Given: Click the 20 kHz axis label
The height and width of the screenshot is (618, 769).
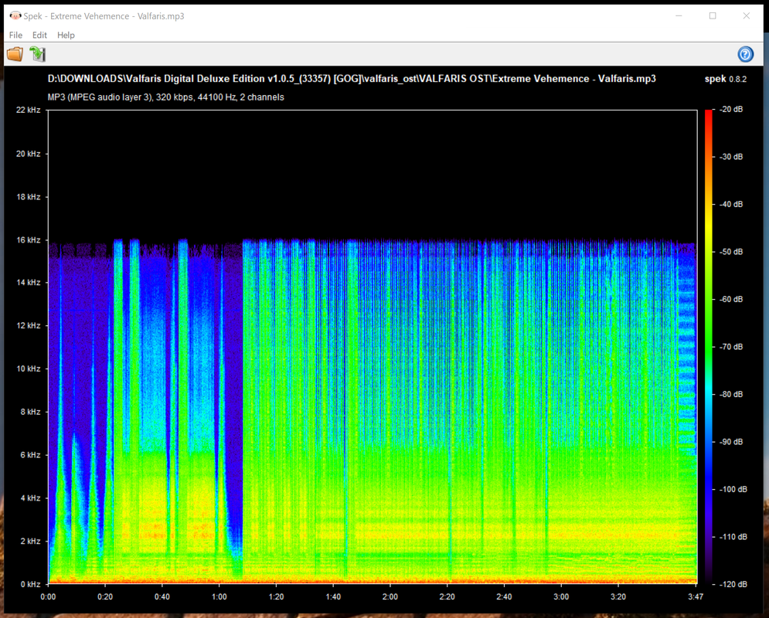Looking at the screenshot, I should click(28, 154).
